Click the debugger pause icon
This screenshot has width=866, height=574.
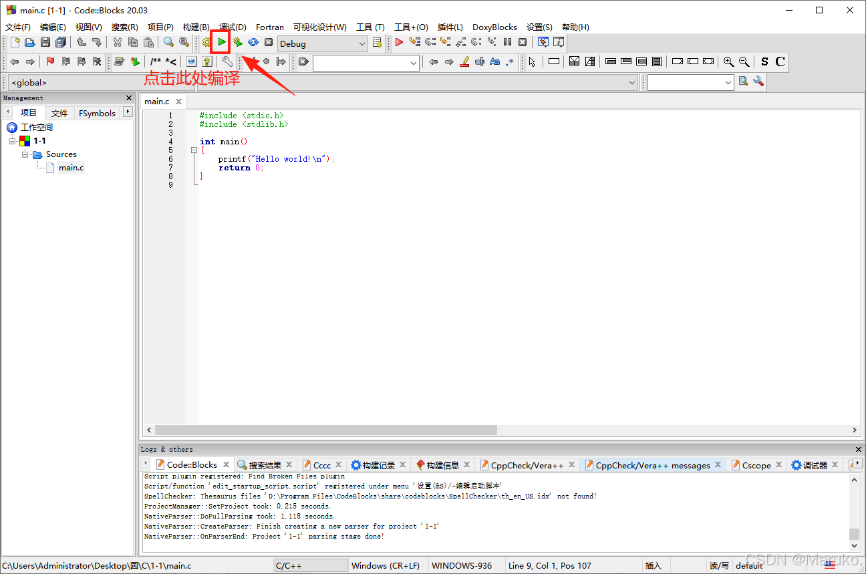click(x=507, y=41)
